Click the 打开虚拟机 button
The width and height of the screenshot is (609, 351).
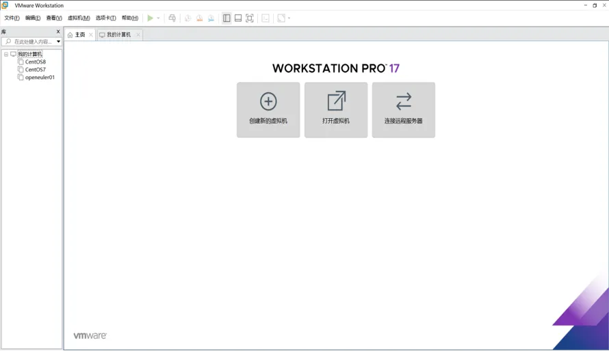tap(336, 110)
